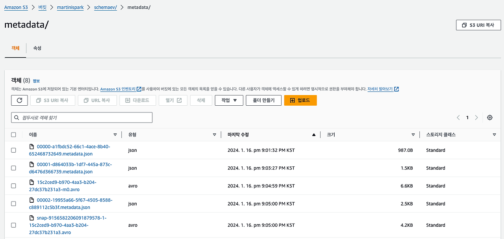Check the 00000-a1fbdc52 metadata.json row

[x=14, y=150]
